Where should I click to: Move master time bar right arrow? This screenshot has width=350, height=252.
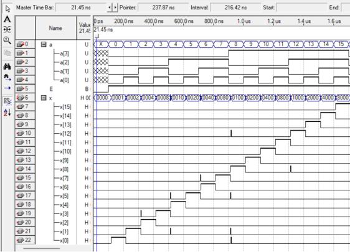coord(115,7)
